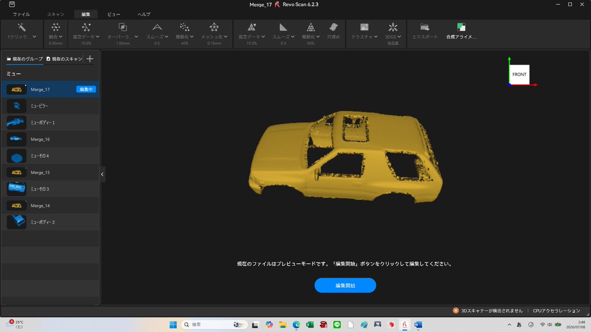Click the 3DGS asterisk icon
This screenshot has height=332, width=591.
(393, 27)
